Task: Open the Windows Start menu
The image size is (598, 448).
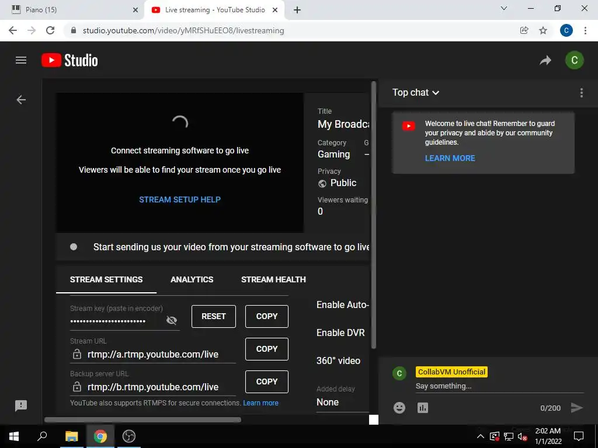Action: 14,436
